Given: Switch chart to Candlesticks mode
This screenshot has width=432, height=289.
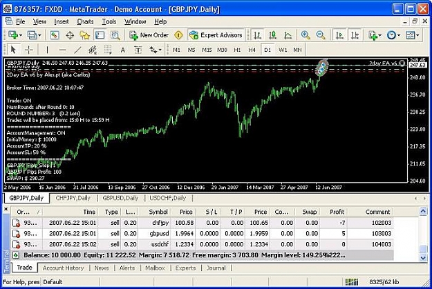Looking at the screenshot, I should (x=272, y=35).
